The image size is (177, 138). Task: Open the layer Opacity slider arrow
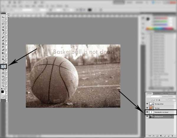pyautogui.click(x=175, y=97)
